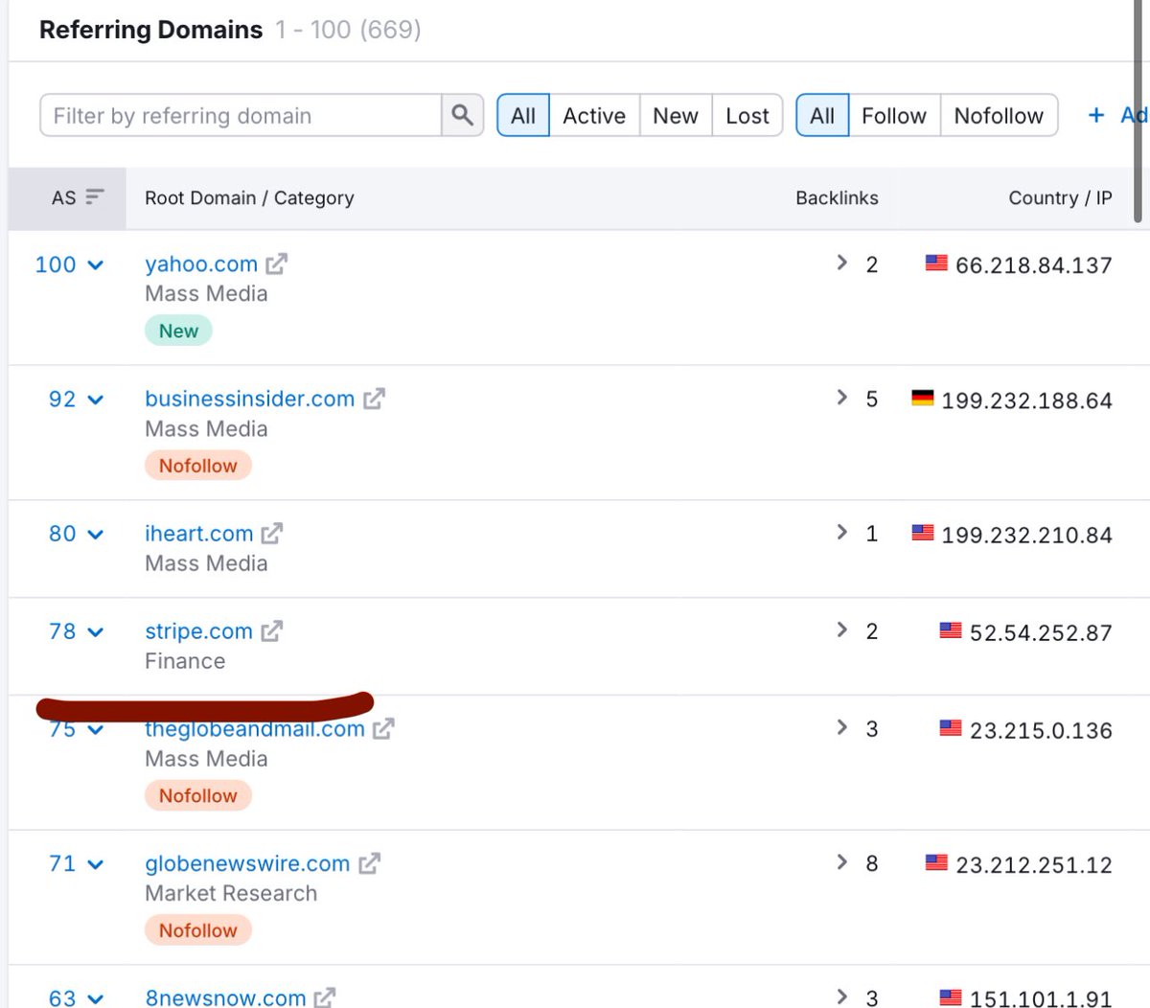Click the IP address 23.215.0.136
The height and width of the screenshot is (1008, 1150).
click(x=1041, y=730)
